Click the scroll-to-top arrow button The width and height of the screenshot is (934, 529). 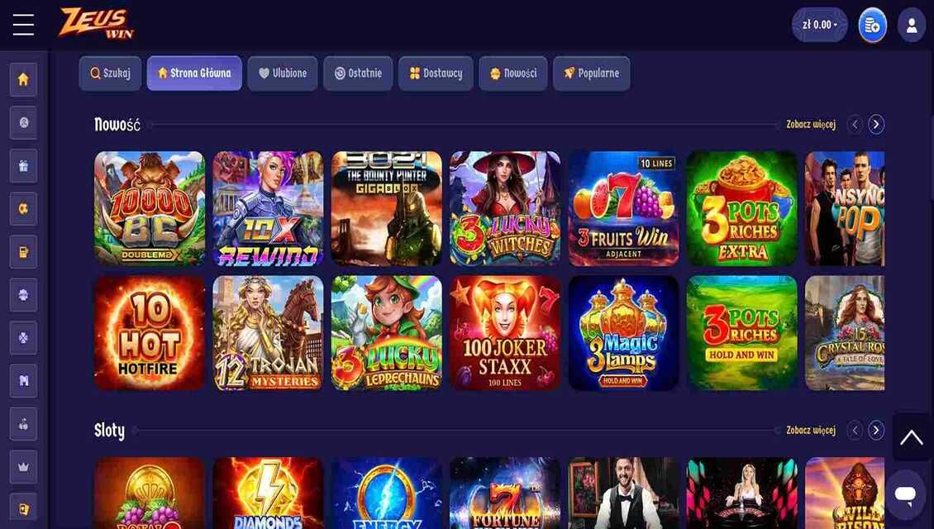click(912, 437)
